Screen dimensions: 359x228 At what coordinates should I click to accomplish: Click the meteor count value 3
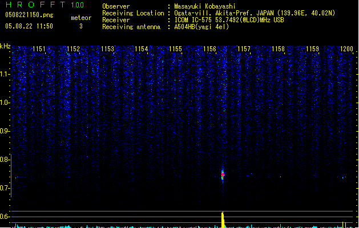(81, 26)
